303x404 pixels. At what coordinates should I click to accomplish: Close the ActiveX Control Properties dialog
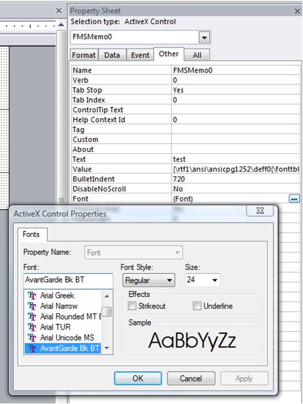[260, 211]
